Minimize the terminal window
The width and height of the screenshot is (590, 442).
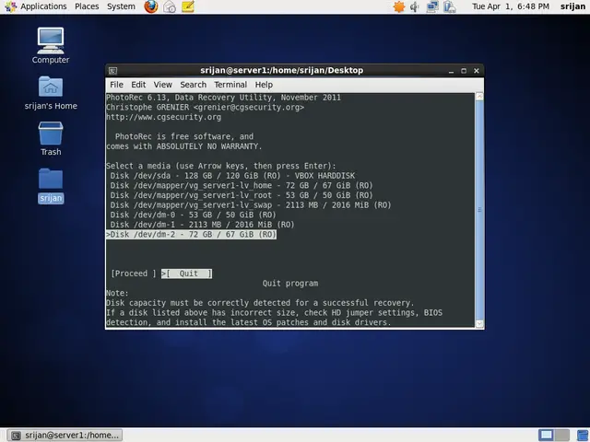(x=451, y=71)
